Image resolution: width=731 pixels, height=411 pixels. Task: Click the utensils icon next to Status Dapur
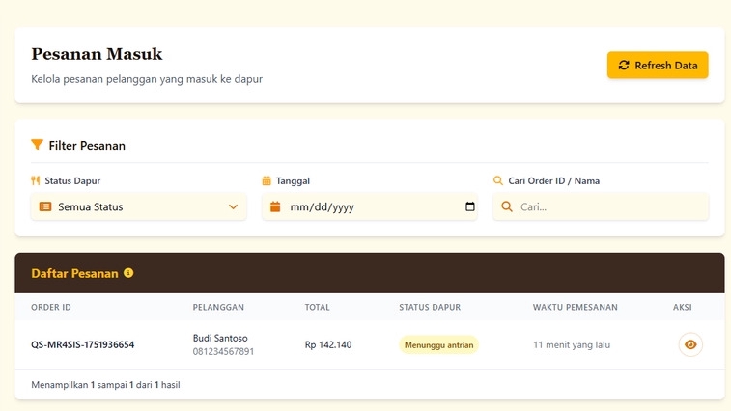click(36, 180)
